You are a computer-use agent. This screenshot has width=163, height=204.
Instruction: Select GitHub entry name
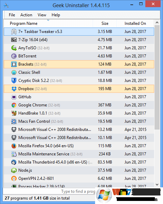tap(25, 97)
